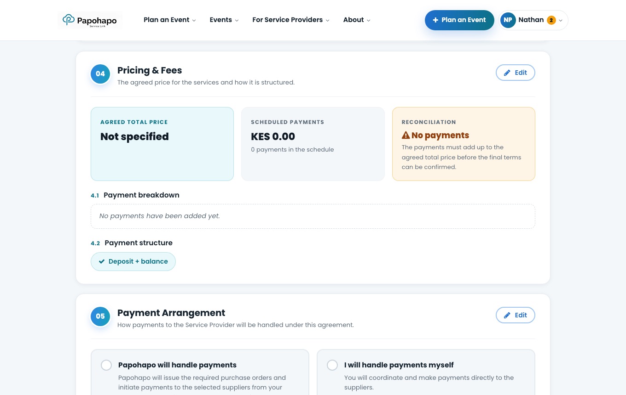Image resolution: width=626 pixels, height=395 pixels.
Task: Expand the About menu chevron
Action: click(368, 20)
